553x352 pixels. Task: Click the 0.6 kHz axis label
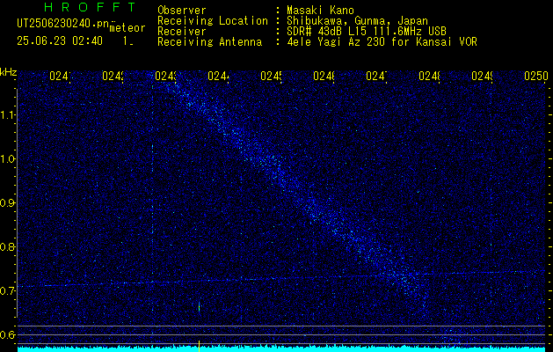tap(8, 334)
